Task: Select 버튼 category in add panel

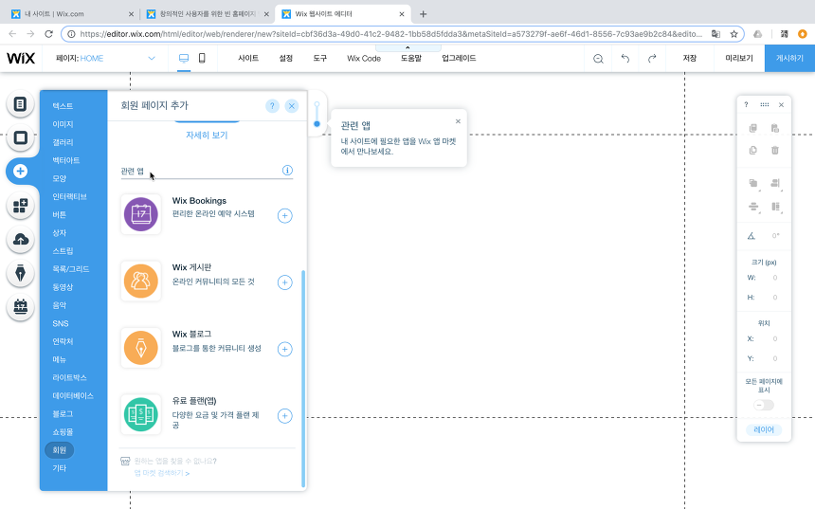Action: (x=60, y=215)
